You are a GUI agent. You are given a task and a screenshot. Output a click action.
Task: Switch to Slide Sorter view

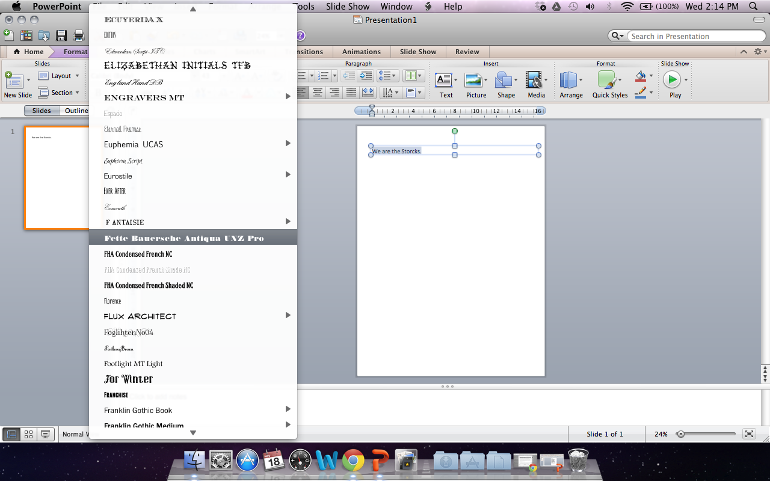tap(28, 434)
